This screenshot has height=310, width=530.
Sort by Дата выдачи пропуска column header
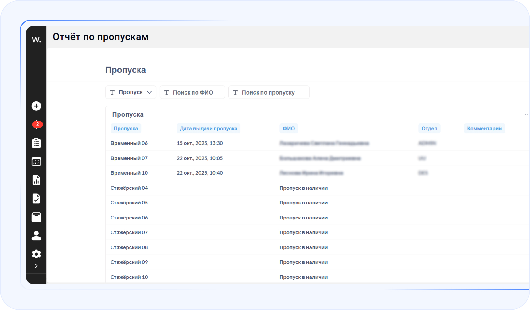pos(208,129)
